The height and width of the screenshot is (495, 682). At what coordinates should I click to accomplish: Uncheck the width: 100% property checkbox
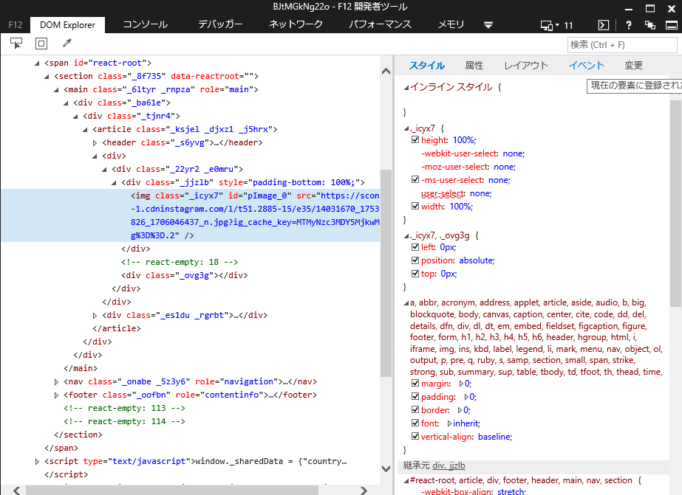(415, 207)
